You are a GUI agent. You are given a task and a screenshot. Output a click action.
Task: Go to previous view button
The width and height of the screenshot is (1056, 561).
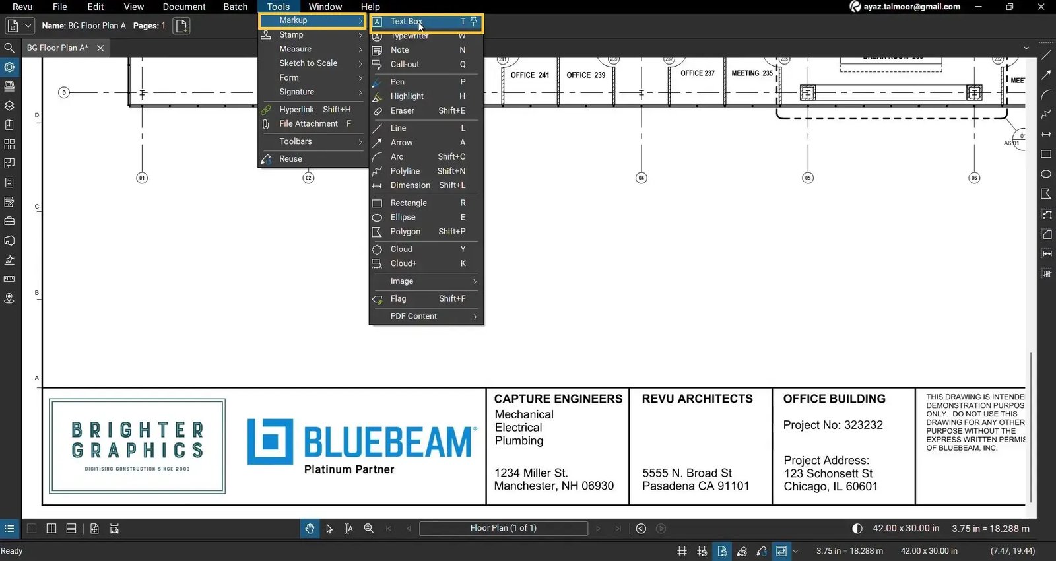(641, 529)
